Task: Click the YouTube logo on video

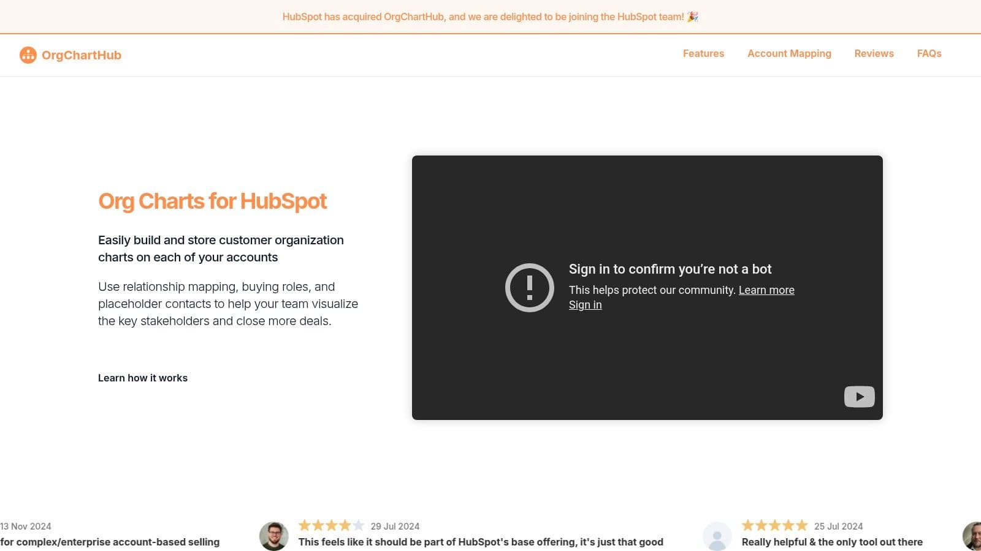Action: 859,397
